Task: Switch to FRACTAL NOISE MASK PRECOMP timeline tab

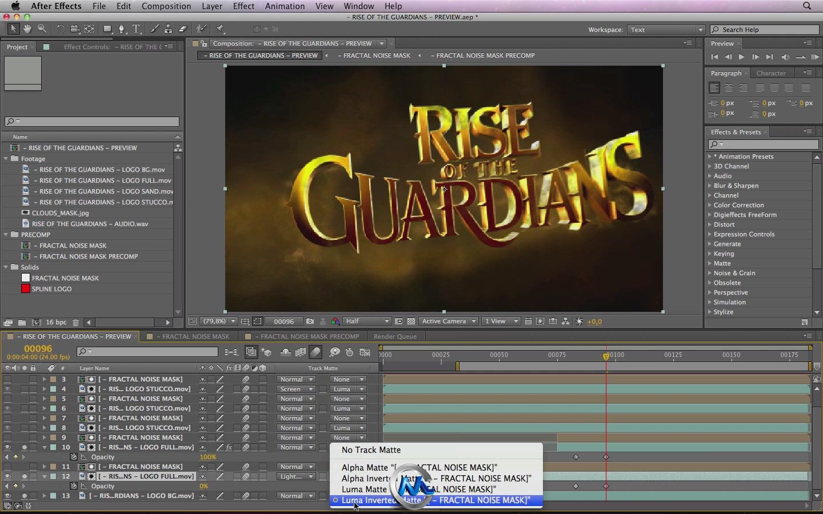Action: click(x=310, y=336)
